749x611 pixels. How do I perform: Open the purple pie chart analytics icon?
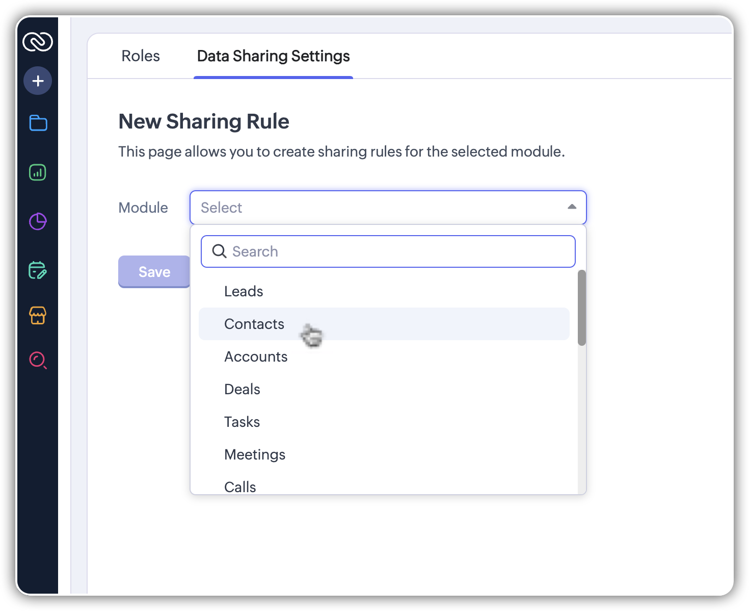click(x=38, y=221)
